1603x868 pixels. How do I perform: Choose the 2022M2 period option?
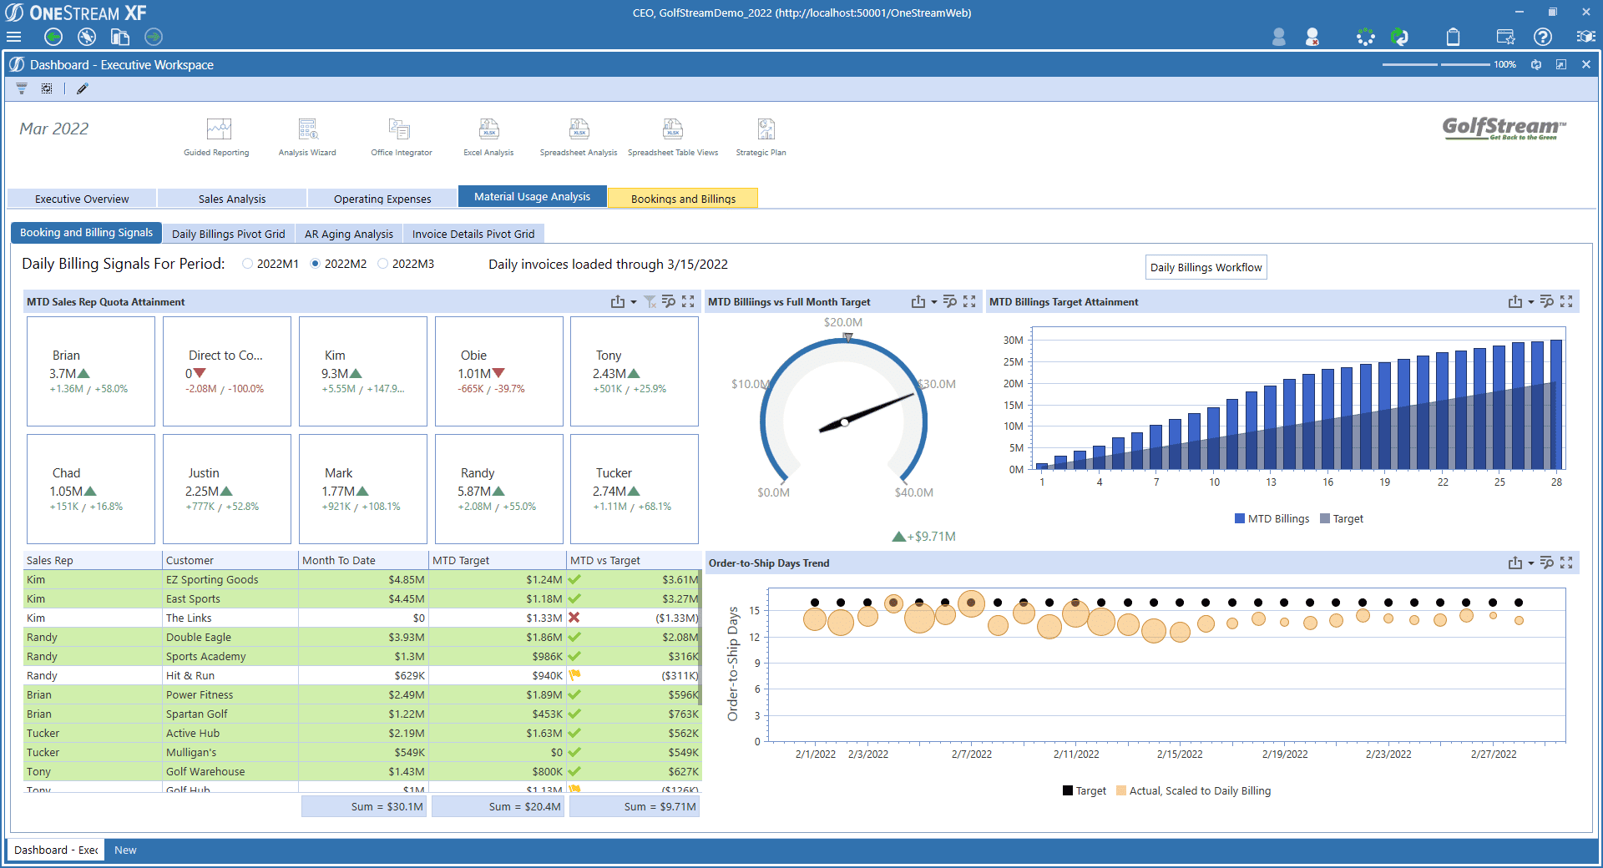tap(314, 264)
